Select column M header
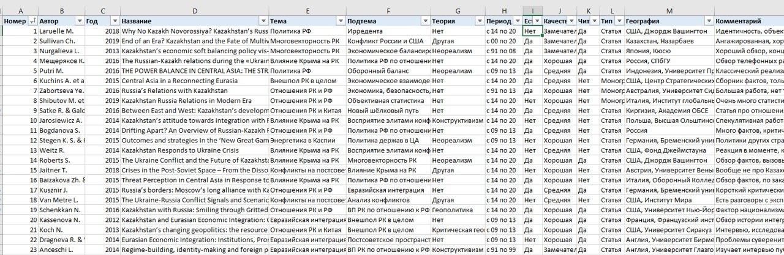 (669, 11)
